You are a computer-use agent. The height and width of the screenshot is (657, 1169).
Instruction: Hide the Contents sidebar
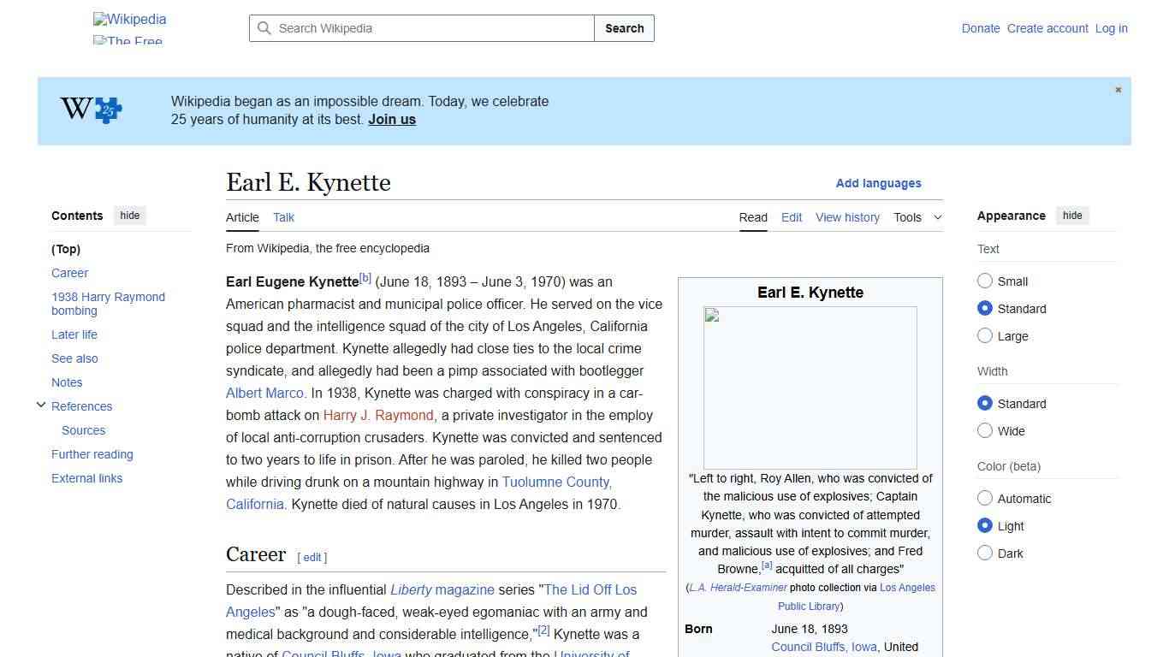coord(129,215)
